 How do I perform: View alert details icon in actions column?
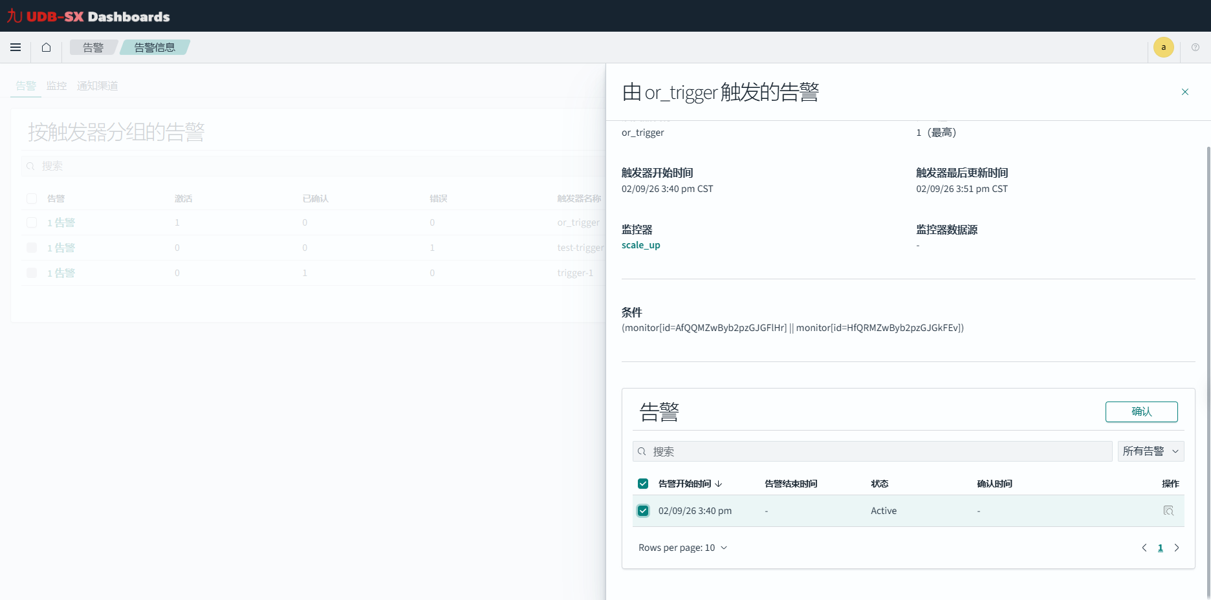click(1168, 511)
